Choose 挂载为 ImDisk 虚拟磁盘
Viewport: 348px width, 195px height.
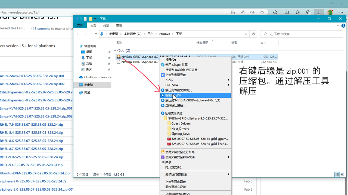[196, 70]
